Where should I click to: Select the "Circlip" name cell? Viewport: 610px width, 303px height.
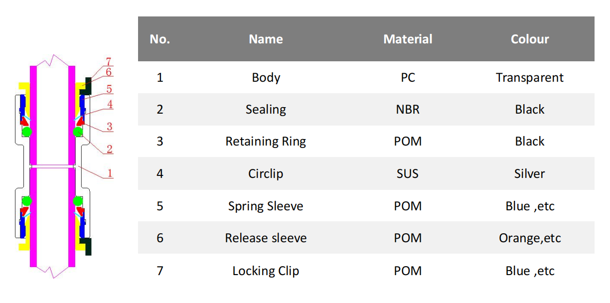point(266,174)
